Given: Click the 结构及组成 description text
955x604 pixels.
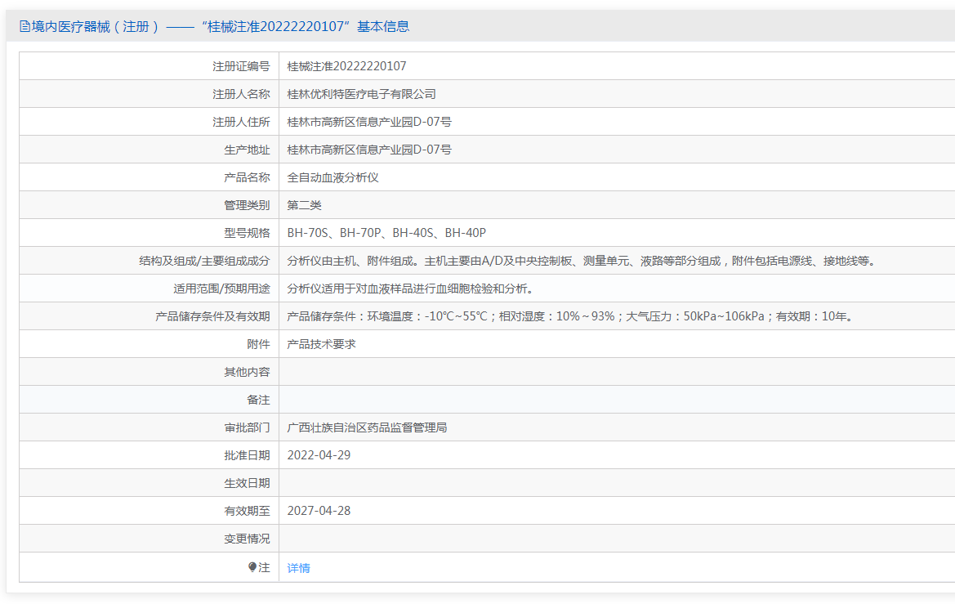Looking at the screenshot, I should pyautogui.click(x=582, y=261).
